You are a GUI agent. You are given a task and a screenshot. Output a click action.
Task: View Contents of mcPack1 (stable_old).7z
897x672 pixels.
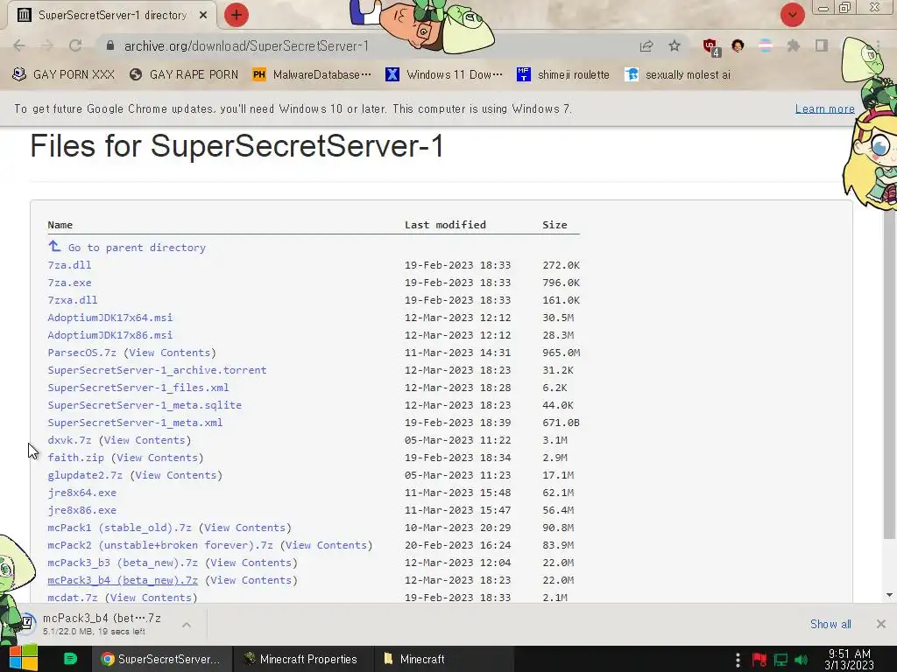point(245,528)
